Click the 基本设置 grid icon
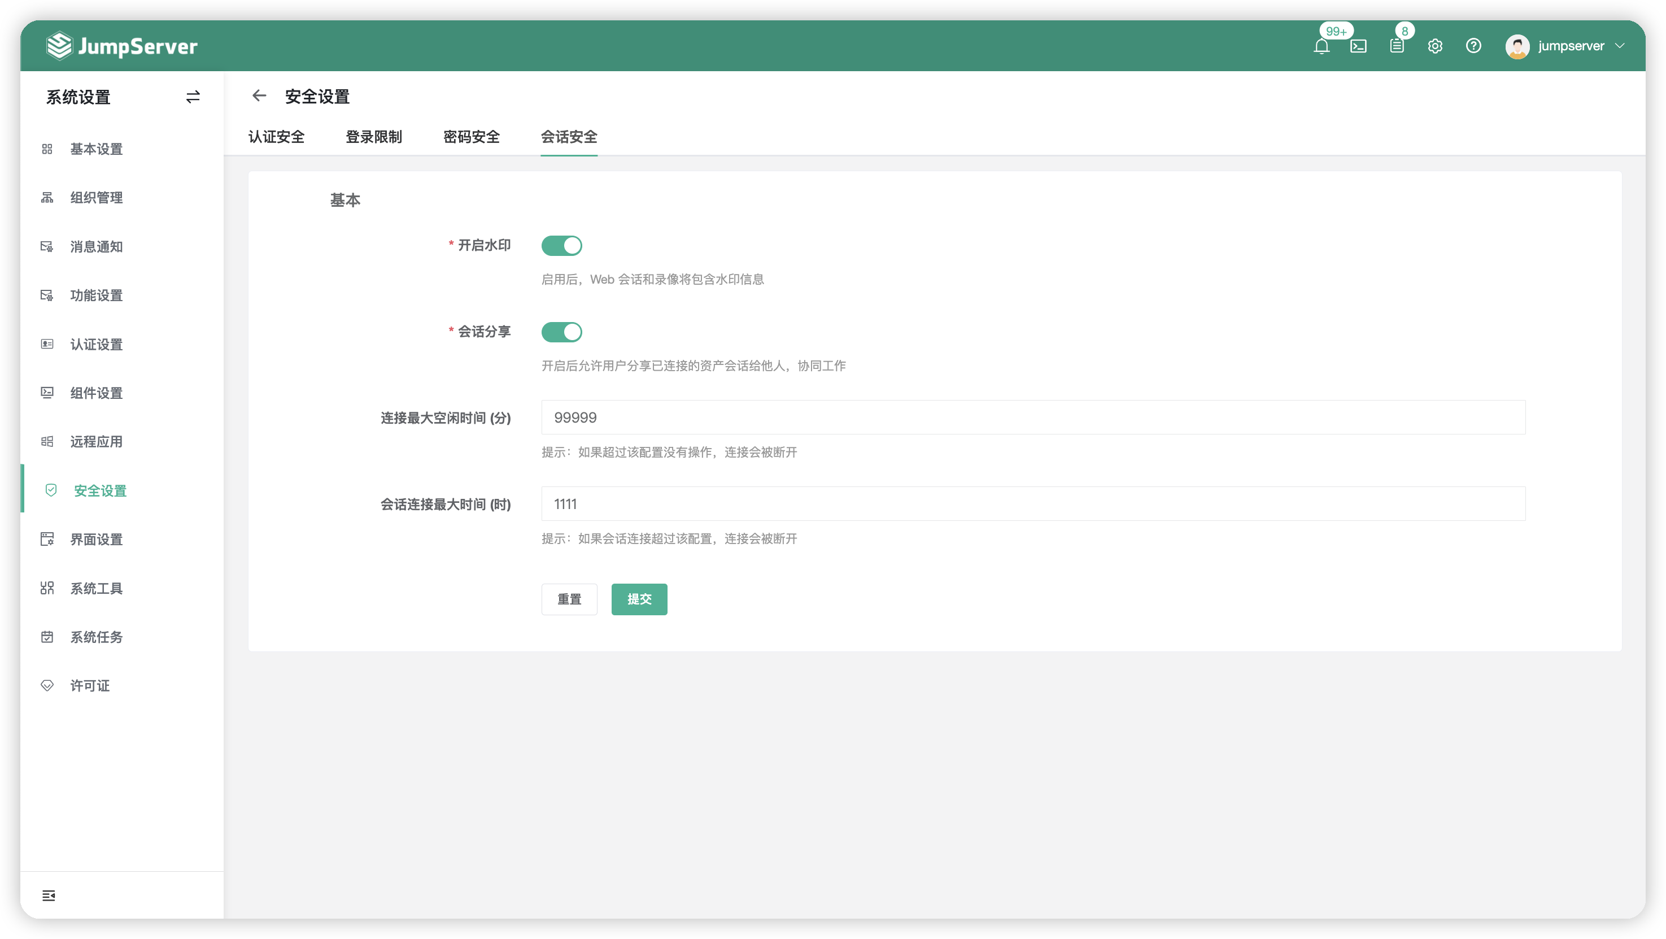This screenshot has height=939, width=1666. tap(47, 149)
